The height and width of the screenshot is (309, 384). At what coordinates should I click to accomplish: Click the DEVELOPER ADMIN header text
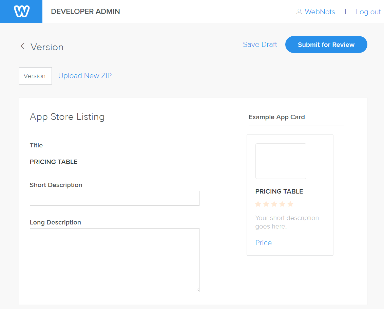85,12
